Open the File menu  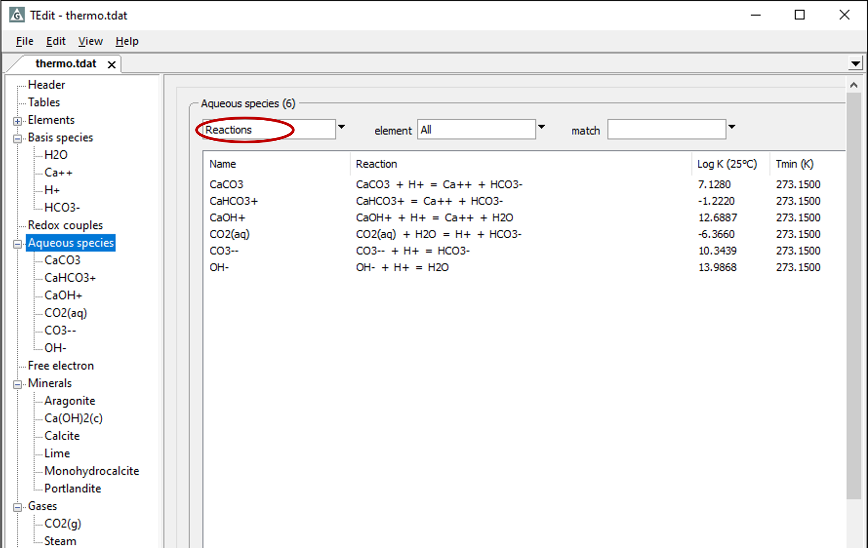25,41
